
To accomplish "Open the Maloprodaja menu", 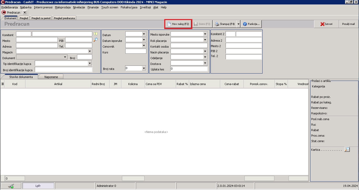I will pyautogui.click(x=63, y=7).
